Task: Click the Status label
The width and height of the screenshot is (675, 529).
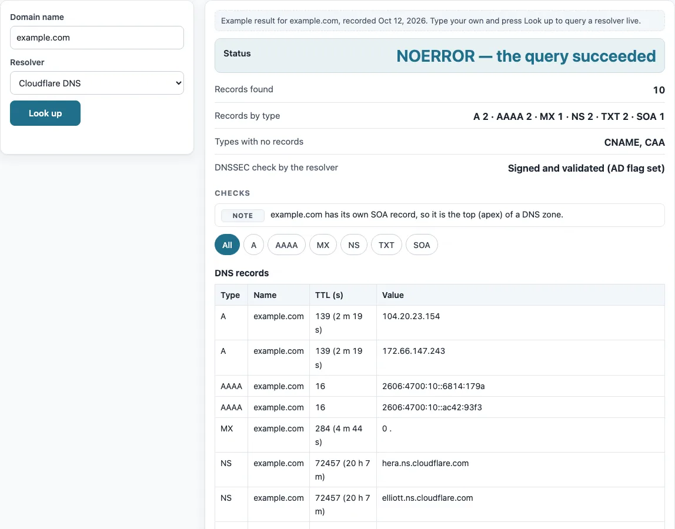Action: (x=237, y=53)
